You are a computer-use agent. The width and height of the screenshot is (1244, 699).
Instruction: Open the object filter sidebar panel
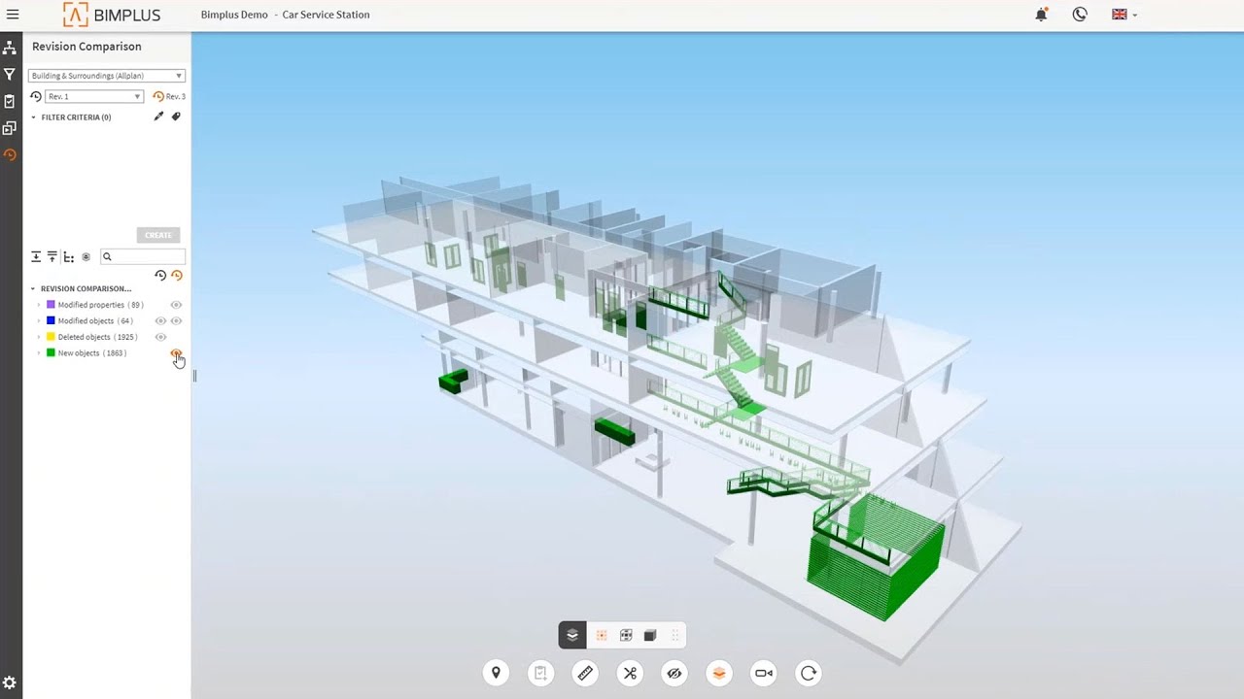(x=10, y=74)
